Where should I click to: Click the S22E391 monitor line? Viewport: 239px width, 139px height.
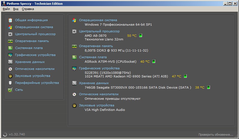(108, 73)
